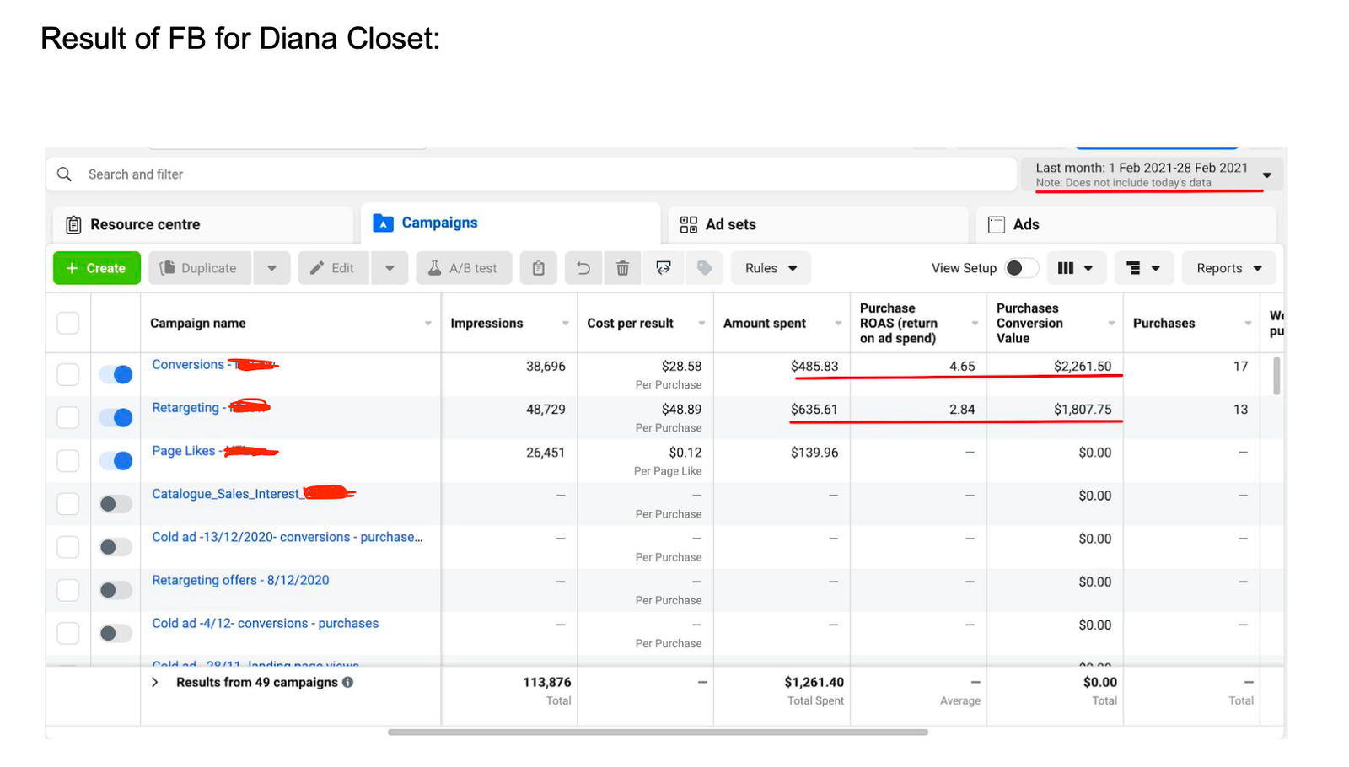Image resolution: width=1349 pixels, height=767 pixels.
Task: Click the Duplicate copy icon
Action: pos(168,268)
